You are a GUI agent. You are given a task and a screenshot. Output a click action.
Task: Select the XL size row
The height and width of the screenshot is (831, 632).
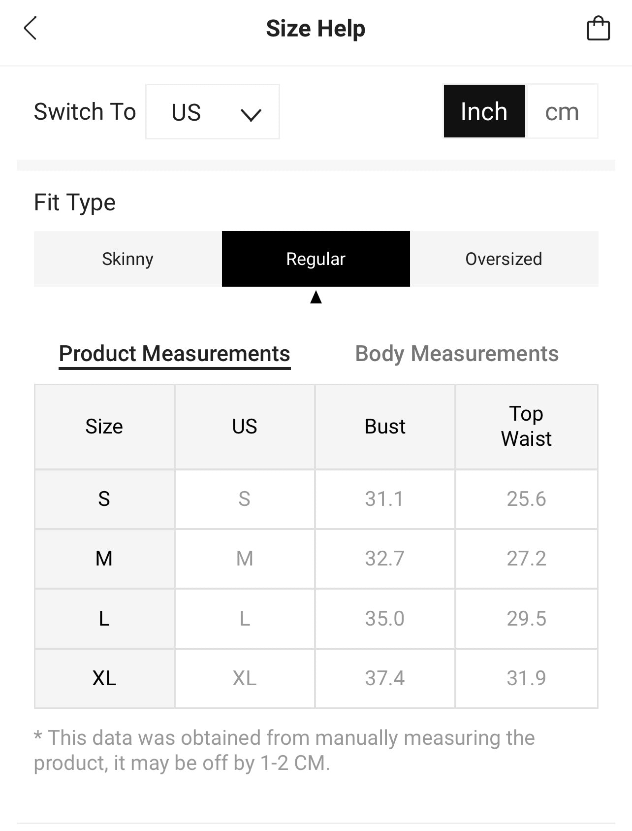coord(104,678)
